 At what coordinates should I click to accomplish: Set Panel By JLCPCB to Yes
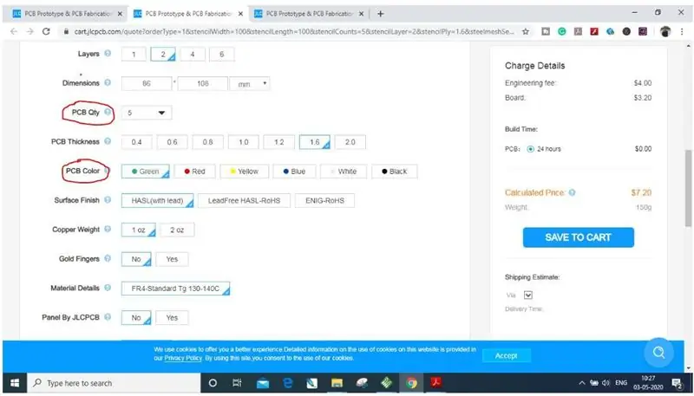(x=172, y=318)
